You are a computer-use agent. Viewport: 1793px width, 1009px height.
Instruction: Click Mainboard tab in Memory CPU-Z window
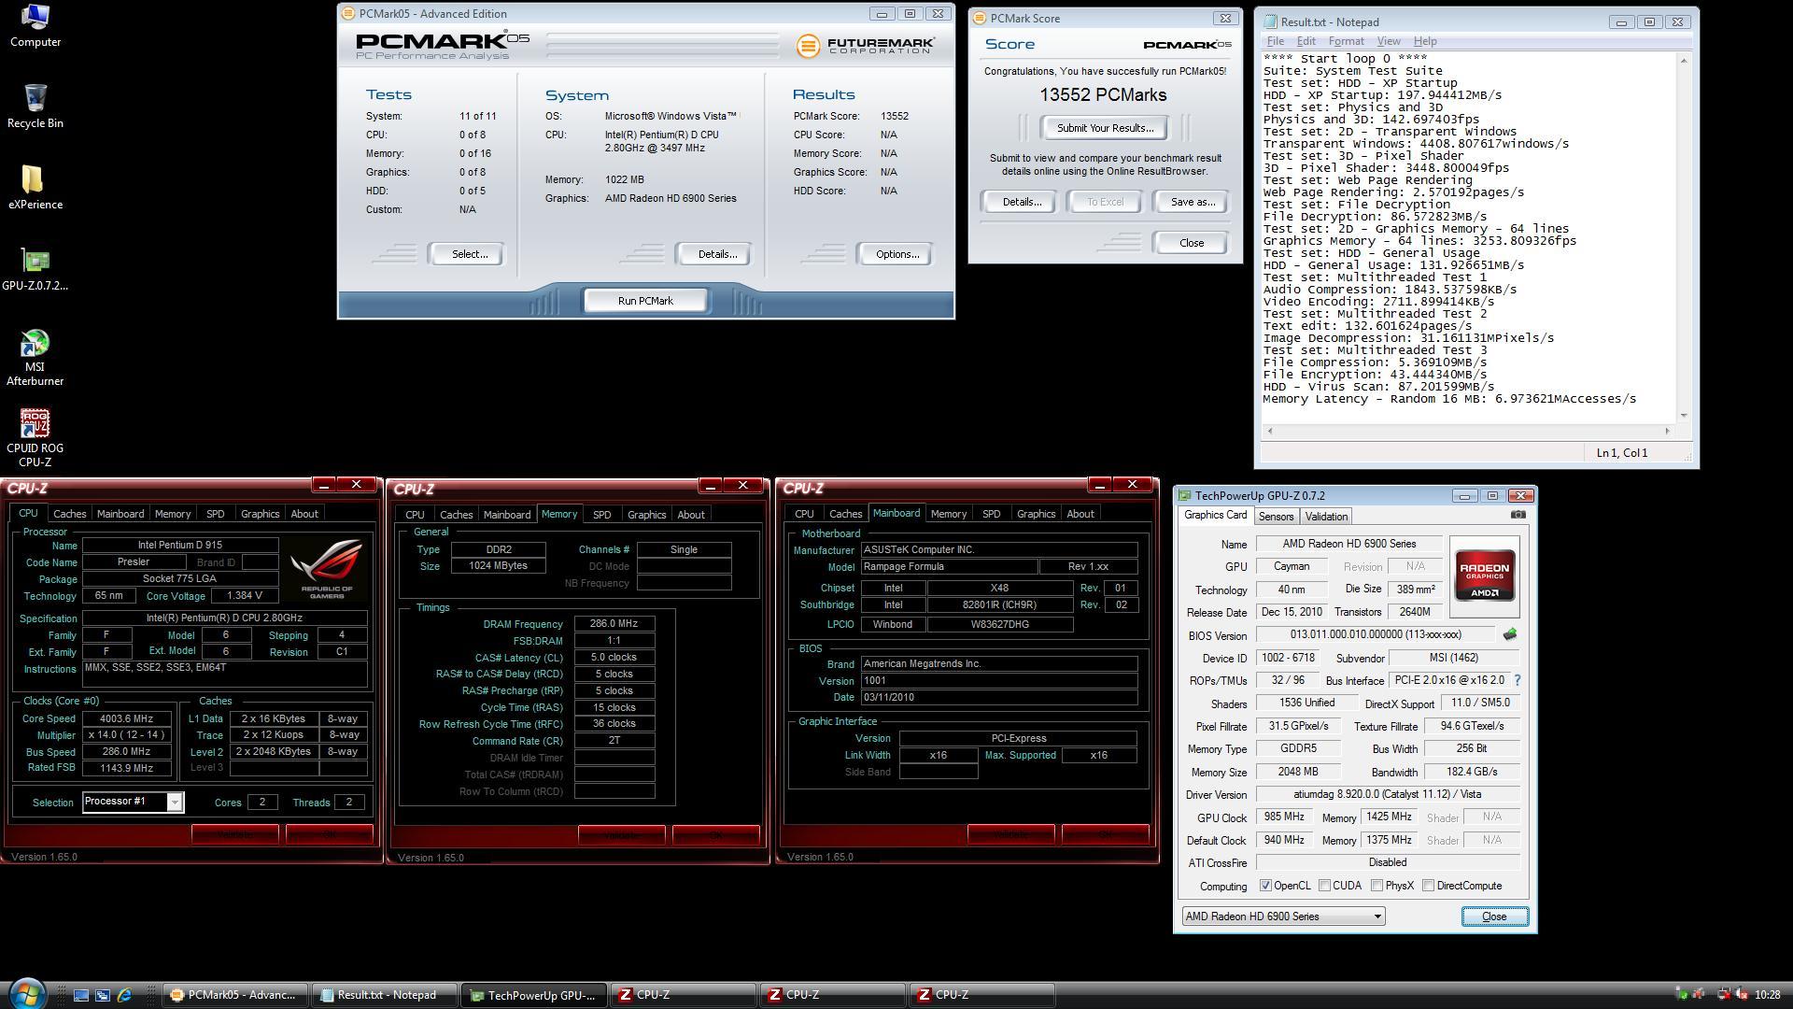tap(507, 515)
